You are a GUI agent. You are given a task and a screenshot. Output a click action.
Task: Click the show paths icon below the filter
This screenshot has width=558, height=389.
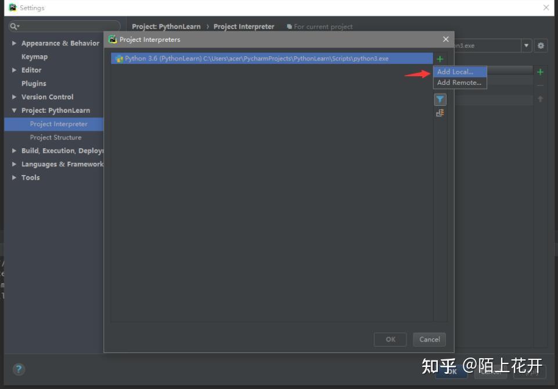(440, 112)
